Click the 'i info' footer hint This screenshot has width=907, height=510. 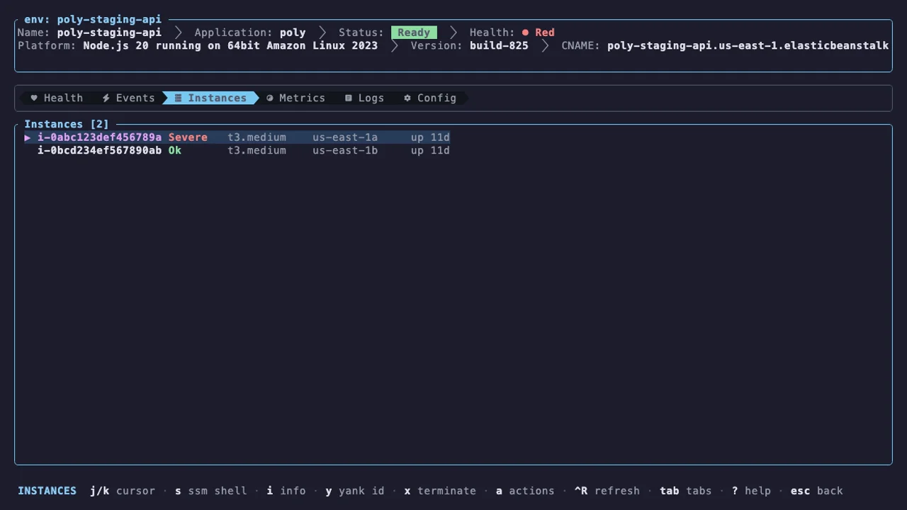286,491
